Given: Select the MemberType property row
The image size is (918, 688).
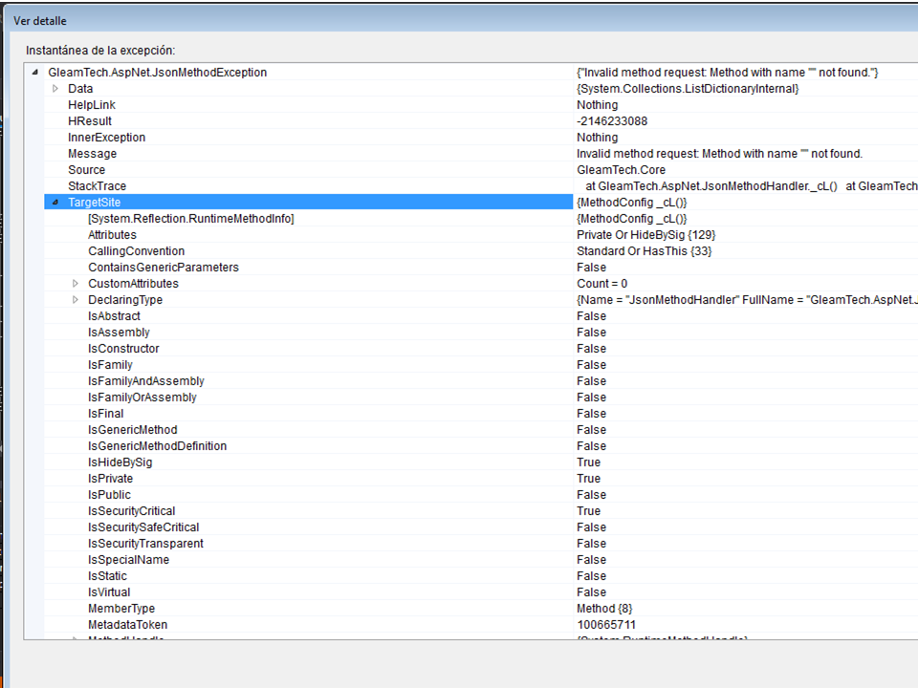Looking at the screenshot, I should coord(120,609).
